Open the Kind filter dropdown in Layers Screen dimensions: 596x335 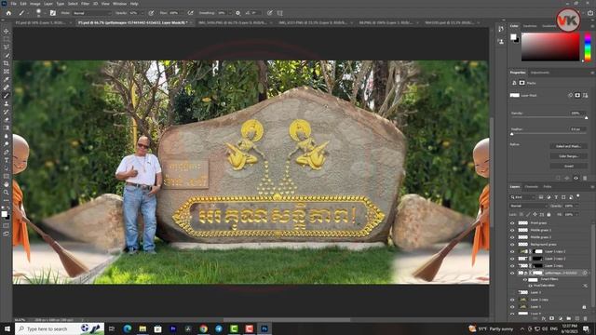pyautogui.click(x=523, y=197)
